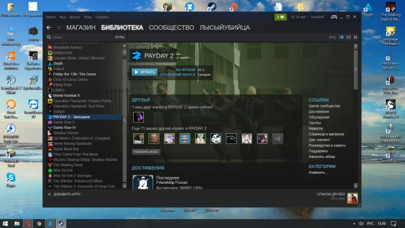
Task: Expand the +2 more friends tile
Action: [x=278, y=139]
